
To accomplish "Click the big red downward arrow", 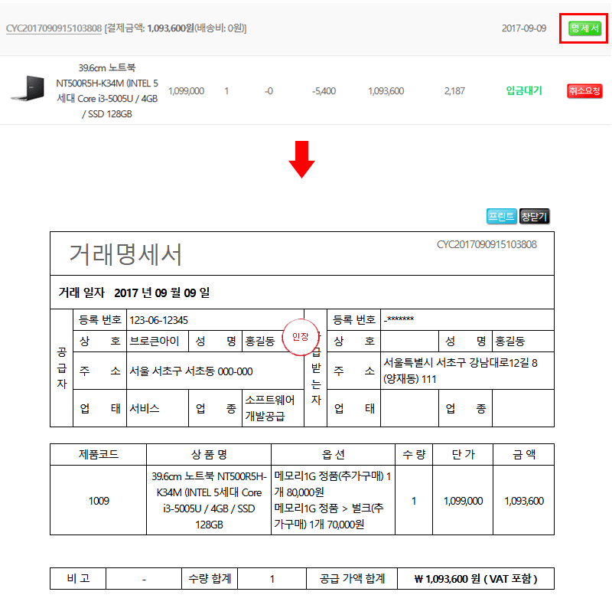I will [x=302, y=159].
